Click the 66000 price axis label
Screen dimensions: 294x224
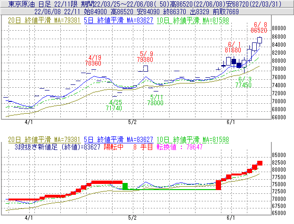279,117
